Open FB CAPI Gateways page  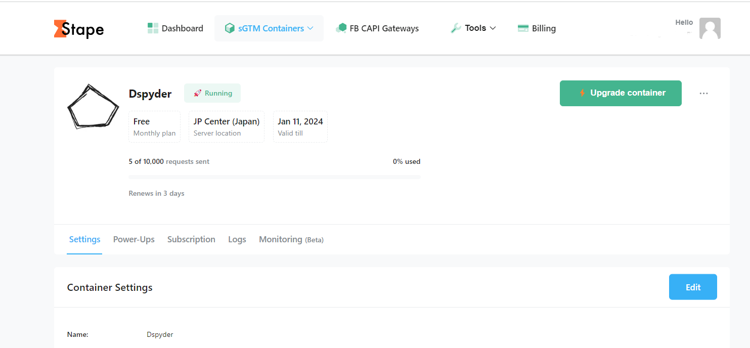click(377, 28)
